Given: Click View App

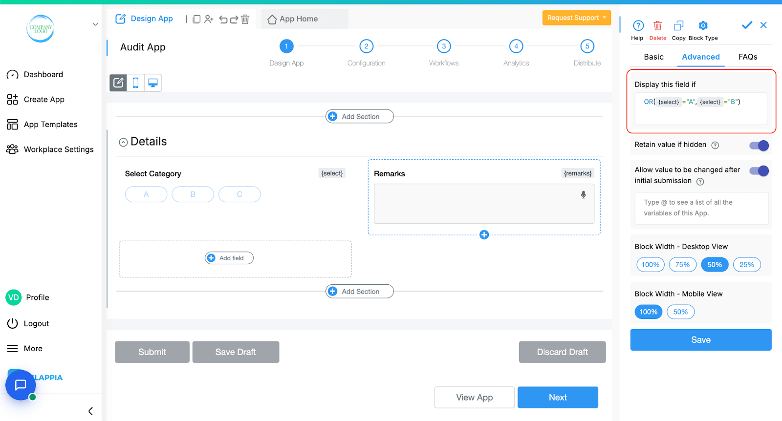Looking at the screenshot, I should point(474,398).
